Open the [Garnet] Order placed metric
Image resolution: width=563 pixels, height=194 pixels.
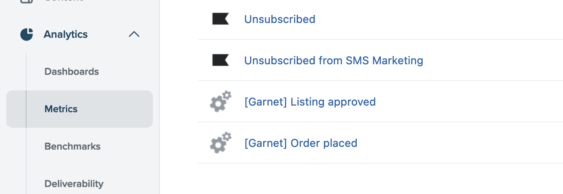pos(301,143)
